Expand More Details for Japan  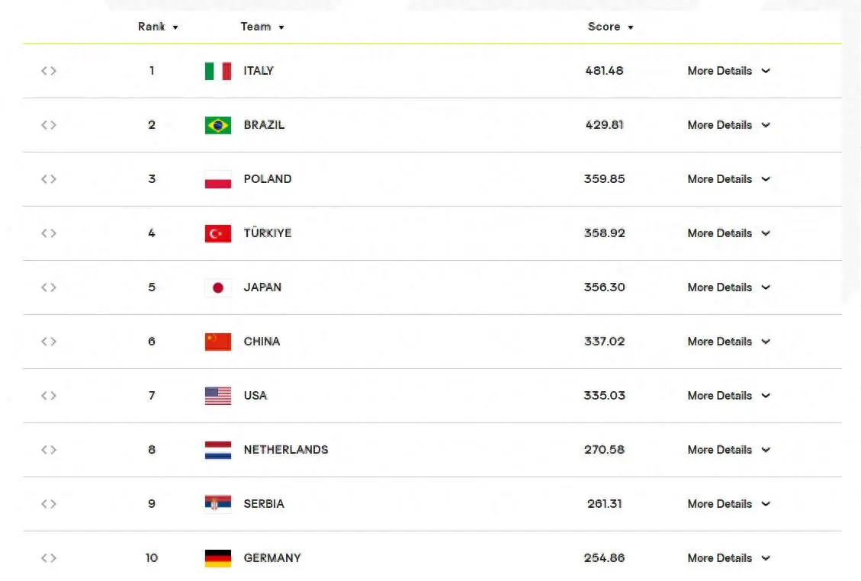pyautogui.click(x=728, y=287)
